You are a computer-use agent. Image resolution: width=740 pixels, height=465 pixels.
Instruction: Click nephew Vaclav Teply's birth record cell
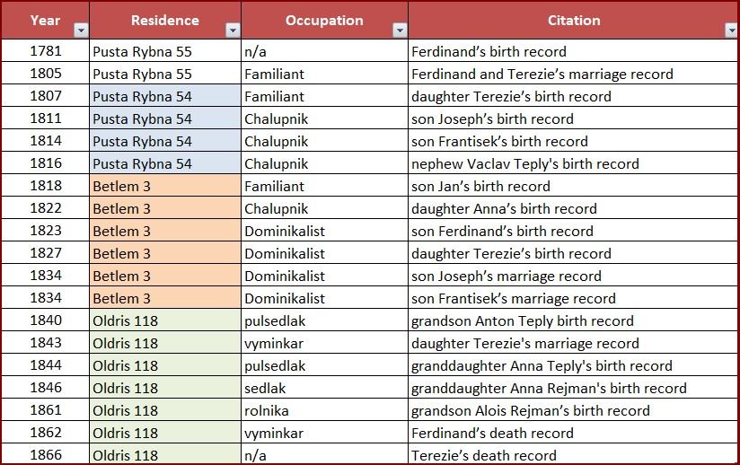(x=524, y=163)
